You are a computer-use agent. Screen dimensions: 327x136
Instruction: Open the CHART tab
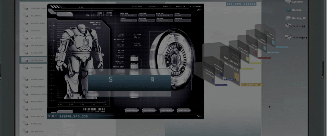pyautogui.click(x=167, y=7)
